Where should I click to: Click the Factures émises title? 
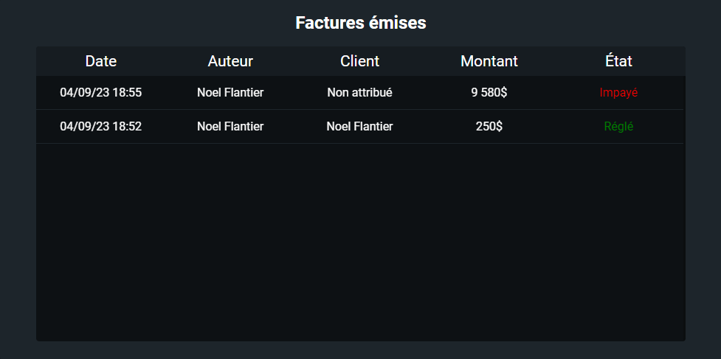point(360,23)
